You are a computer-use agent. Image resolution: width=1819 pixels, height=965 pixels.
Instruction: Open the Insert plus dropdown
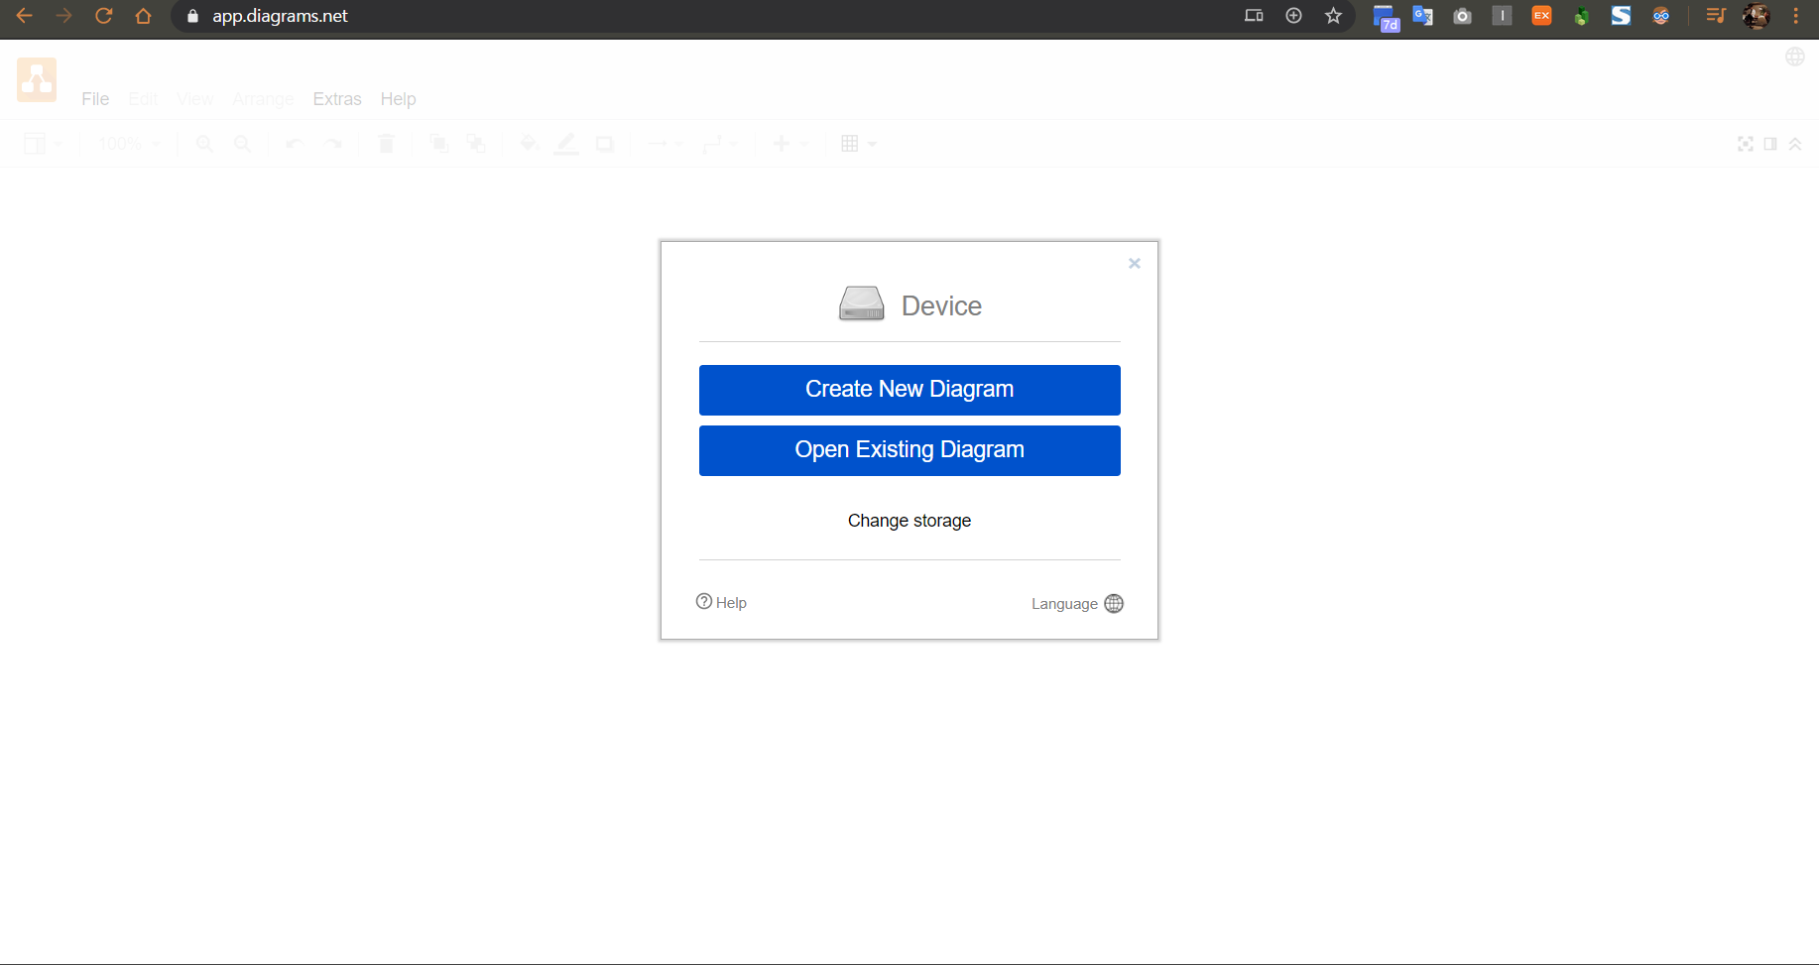tap(790, 144)
